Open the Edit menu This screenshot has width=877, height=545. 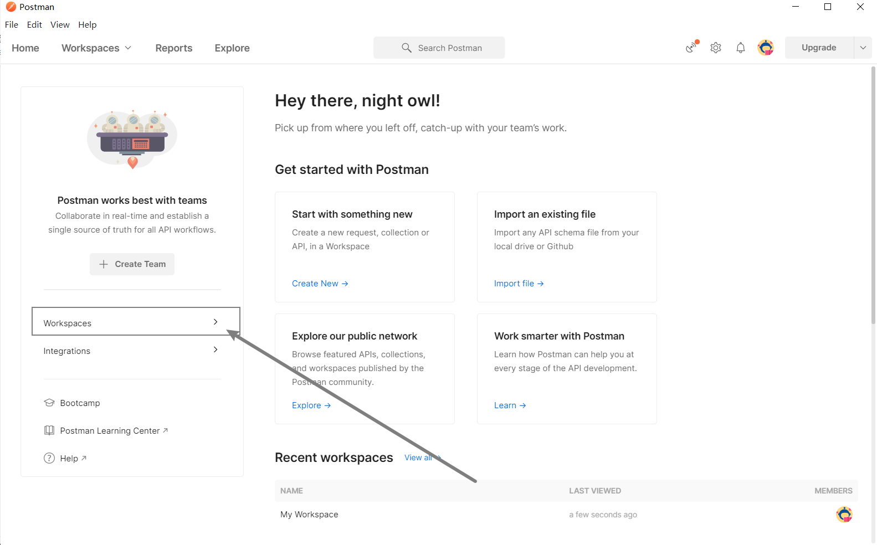click(34, 24)
